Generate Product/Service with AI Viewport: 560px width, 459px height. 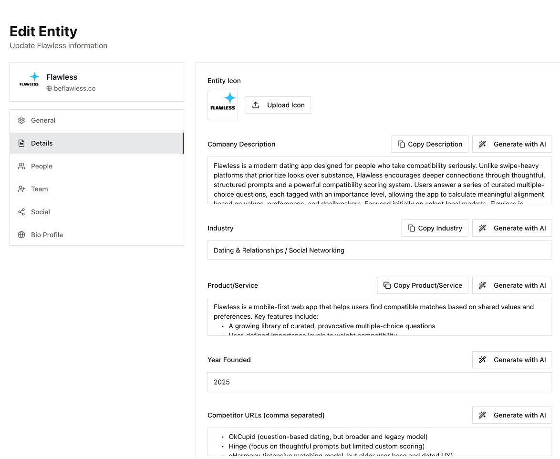pyautogui.click(x=512, y=285)
